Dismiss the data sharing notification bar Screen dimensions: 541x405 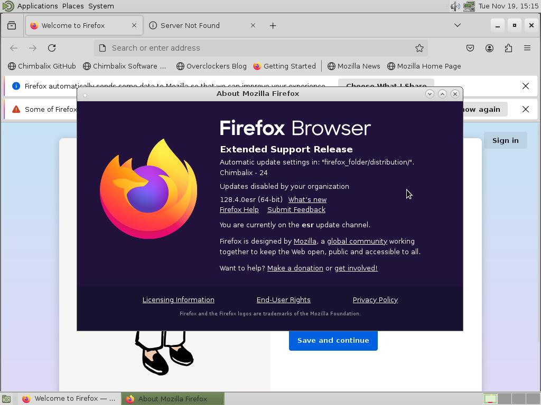[526, 86]
